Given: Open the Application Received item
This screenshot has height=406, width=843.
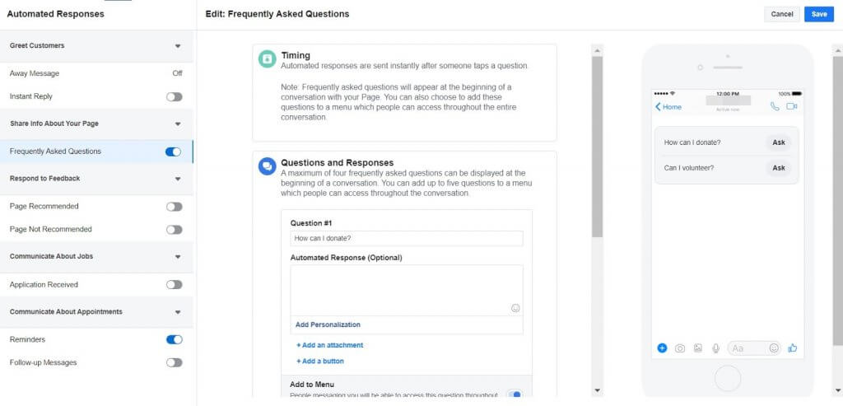Looking at the screenshot, I should (44, 285).
